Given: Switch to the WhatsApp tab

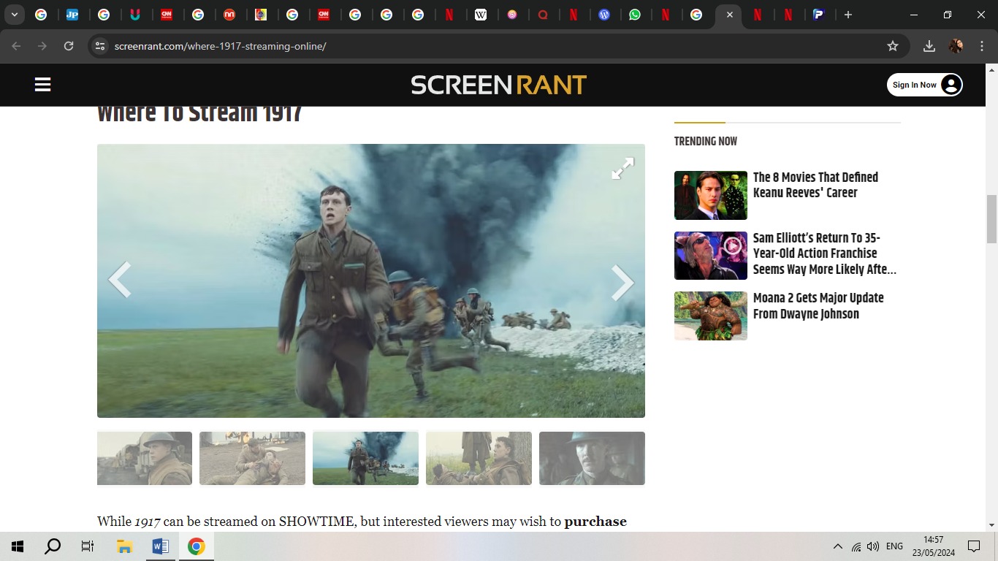Looking at the screenshot, I should point(635,15).
